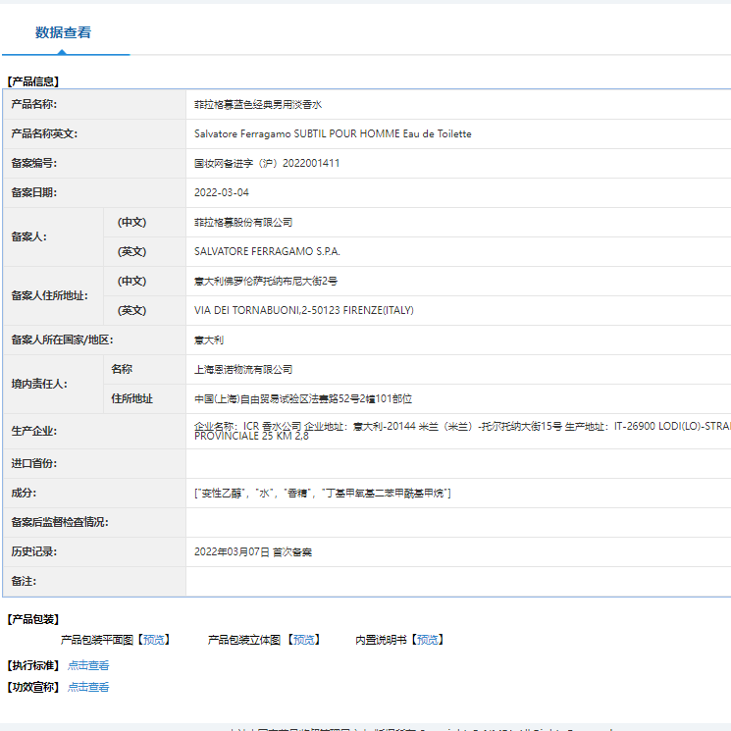
Task: Click 点击查看 next to 功效宣称
Action: click(x=88, y=687)
